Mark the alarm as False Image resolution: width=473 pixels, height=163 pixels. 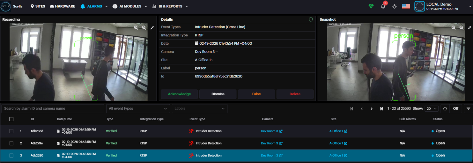coord(256,94)
